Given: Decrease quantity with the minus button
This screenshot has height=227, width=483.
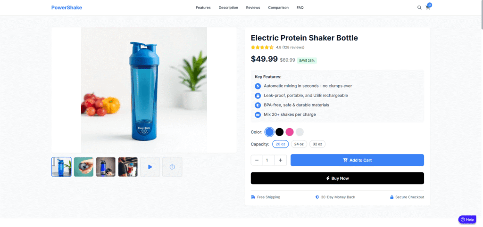Looking at the screenshot, I should (x=257, y=160).
